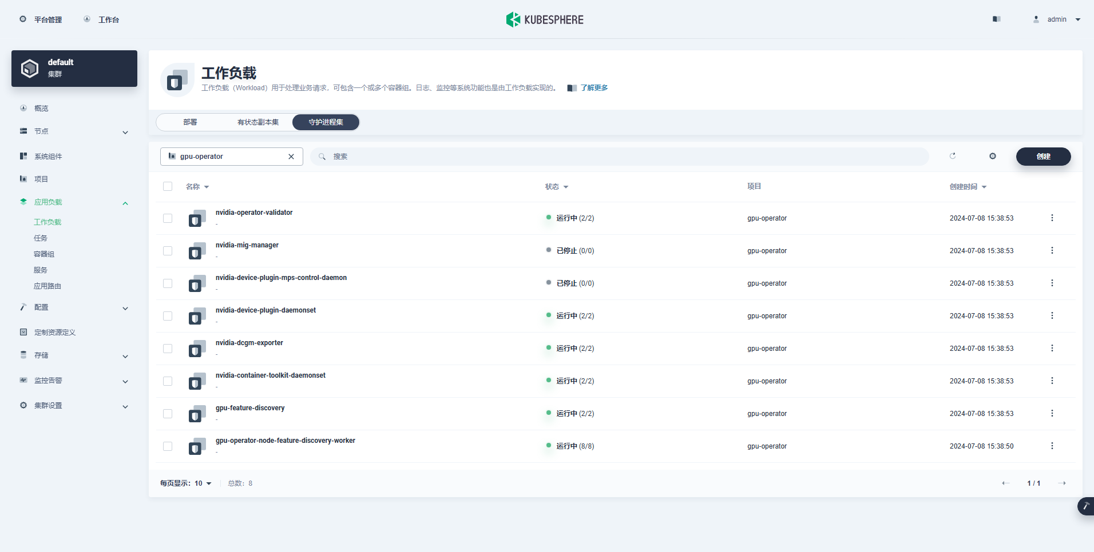Open 定制资源定义 CRDs
The image size is (1094, 552).
click(x=55, y=332)
